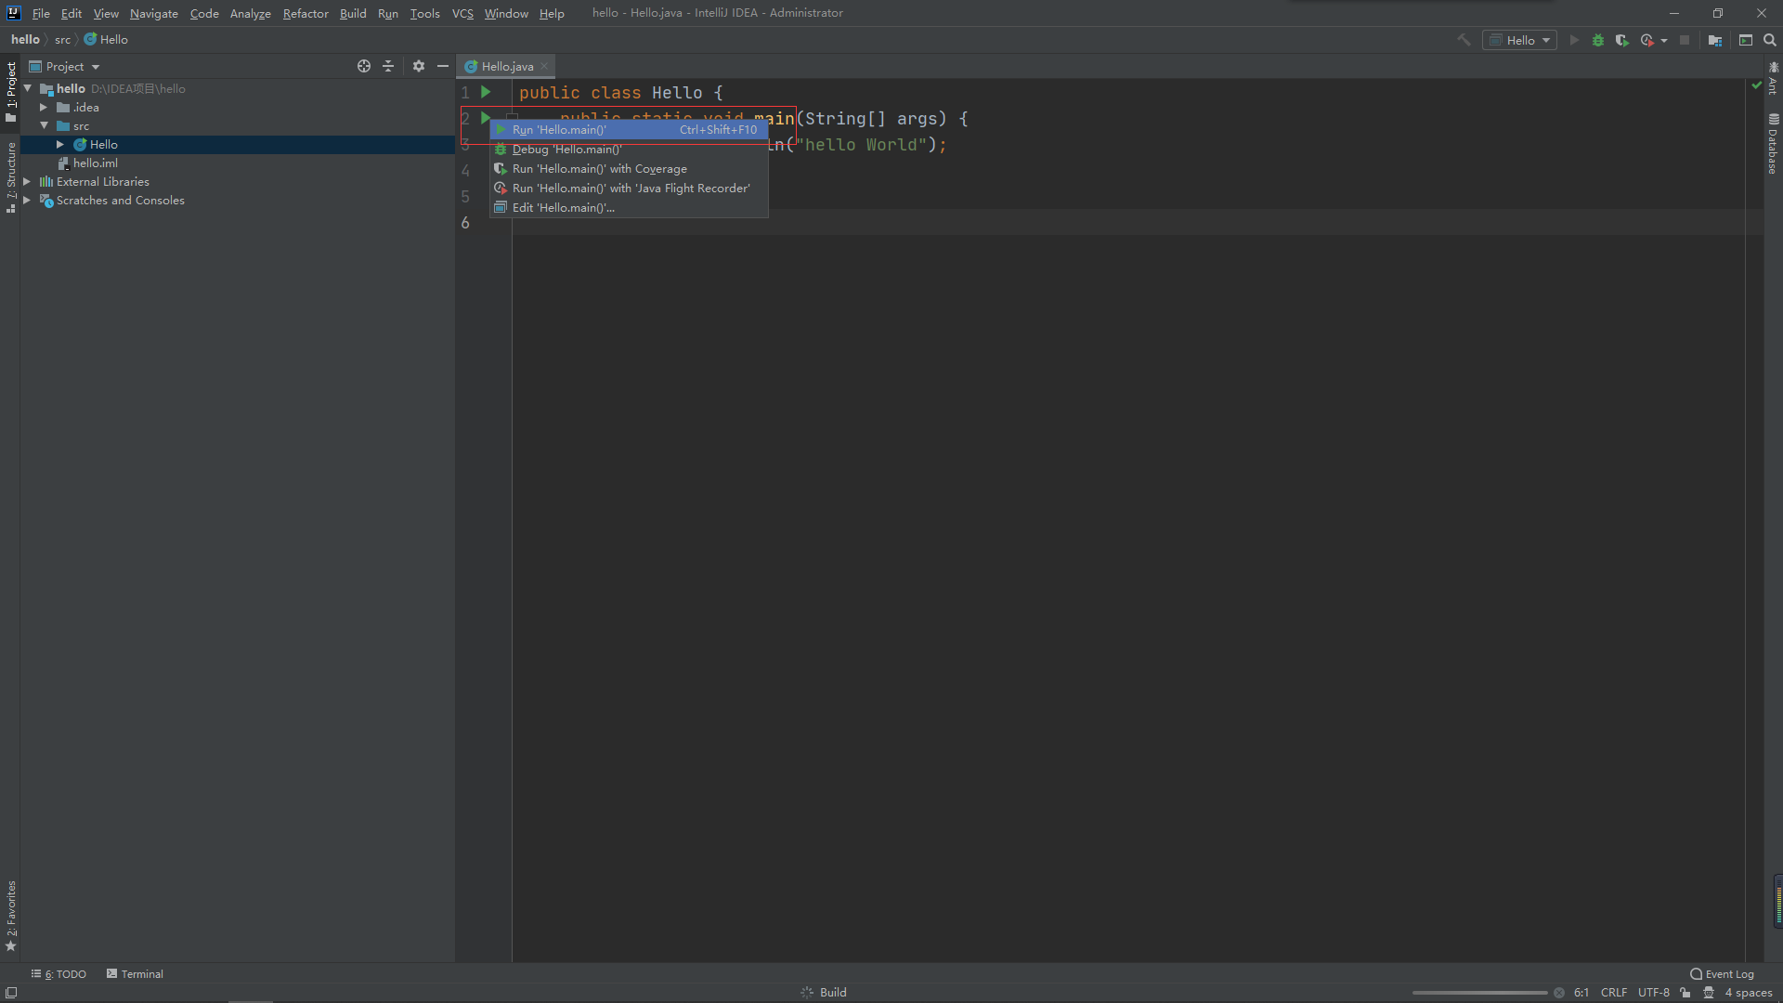Open Project Structure from the toolbar icon

pos(1714,40)
